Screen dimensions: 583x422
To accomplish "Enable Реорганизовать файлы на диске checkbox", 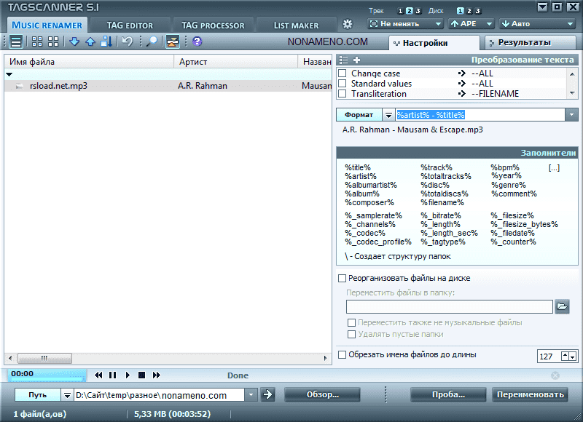I will [342, 278].
